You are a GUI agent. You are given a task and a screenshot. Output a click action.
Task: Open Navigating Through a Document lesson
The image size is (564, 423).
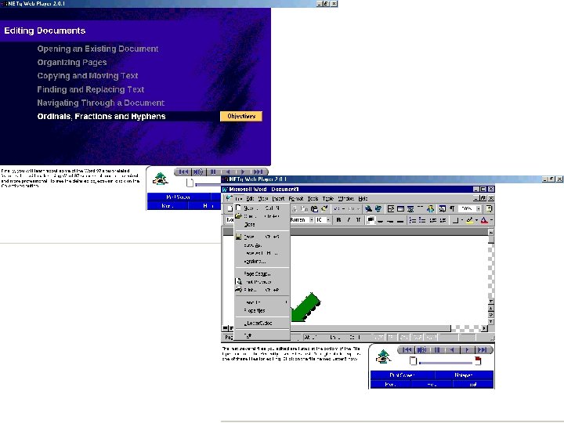click(x=101, y=103)
